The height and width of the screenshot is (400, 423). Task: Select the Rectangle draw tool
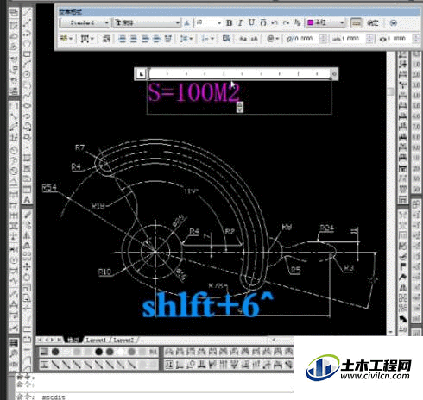[x=27, y=54]
